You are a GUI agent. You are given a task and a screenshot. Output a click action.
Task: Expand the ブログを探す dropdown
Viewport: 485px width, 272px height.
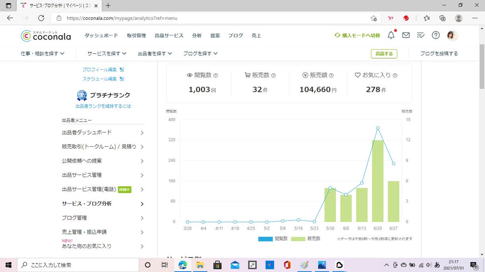tap(201, 54)
